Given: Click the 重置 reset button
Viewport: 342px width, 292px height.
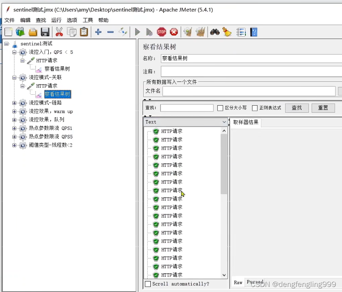Looking at the screenshot, I should [x=323, y=108].
